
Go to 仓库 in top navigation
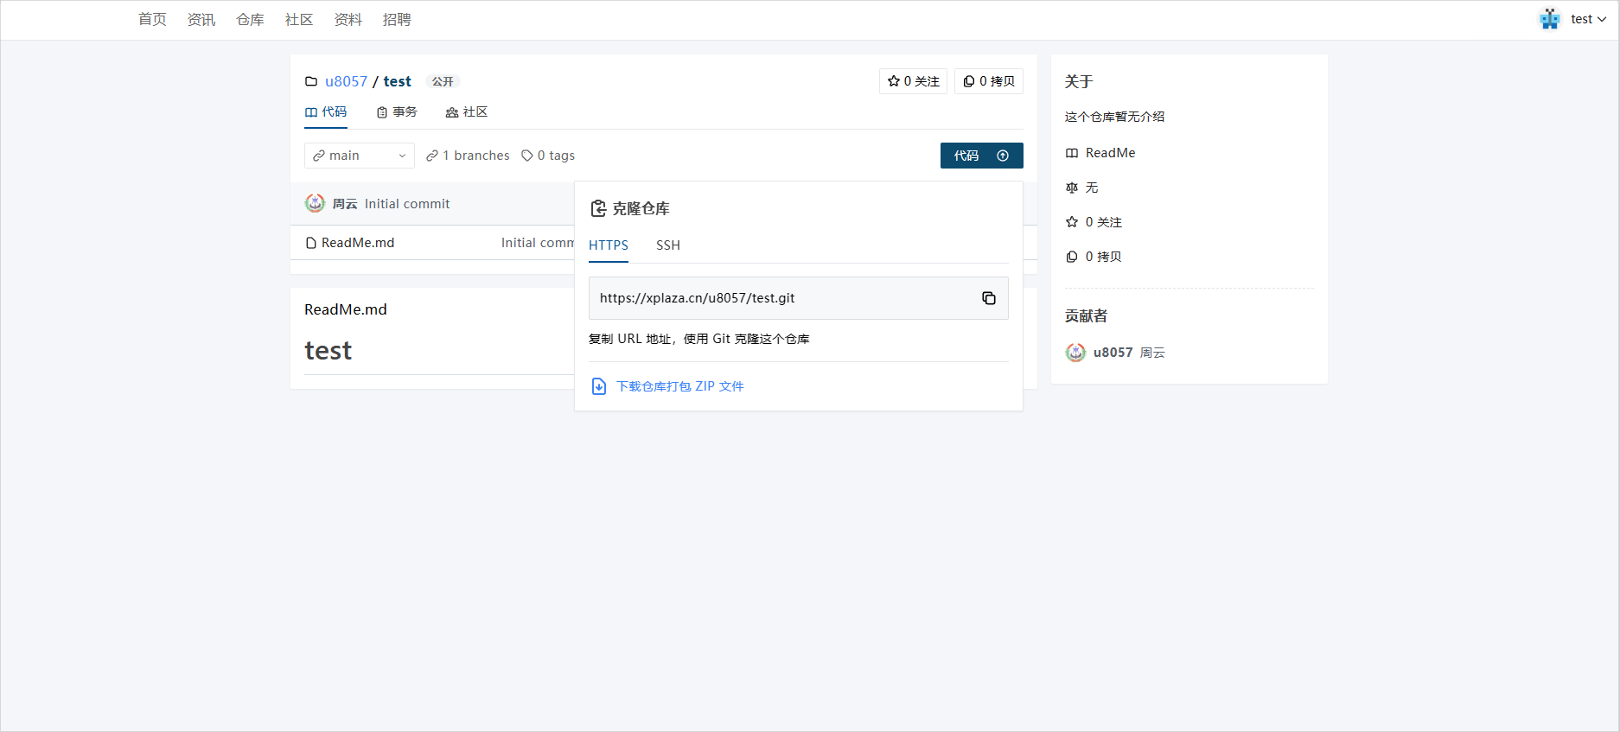250,19
